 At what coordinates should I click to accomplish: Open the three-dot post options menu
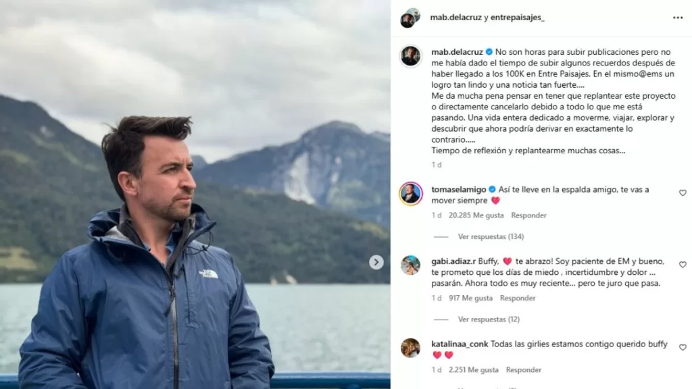point(677,18)
